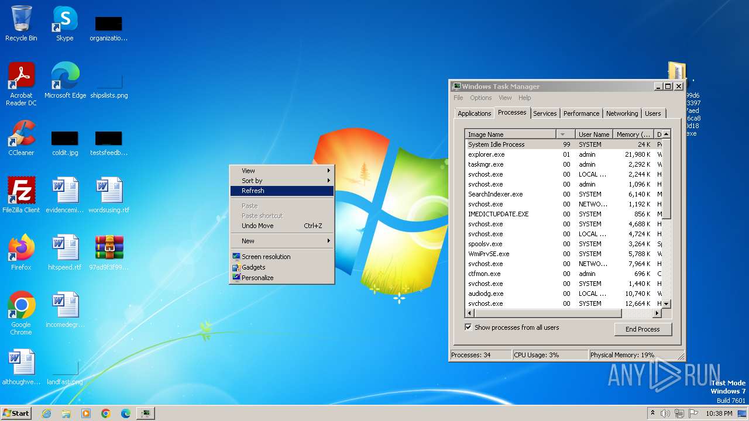The height and width of the screenshot is (421, 749).
Task: Select the FileZilla Client desktop icon
Action: (x=21, y=195)
